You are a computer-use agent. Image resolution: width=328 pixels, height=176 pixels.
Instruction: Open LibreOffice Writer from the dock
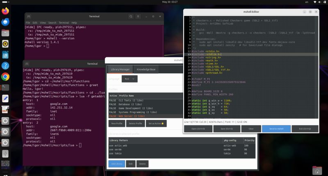coord(5,55)
